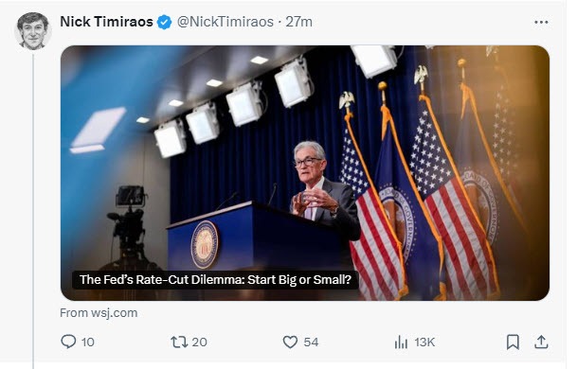Click the 10 replies count
Viewport: 577px width, 369px height.
click(87, 343)
